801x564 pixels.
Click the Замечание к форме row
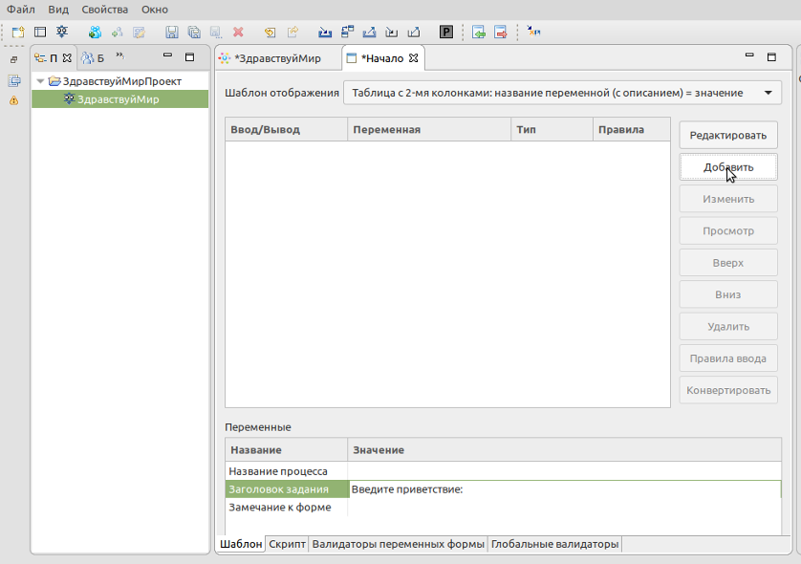click(x=503, y=507)
